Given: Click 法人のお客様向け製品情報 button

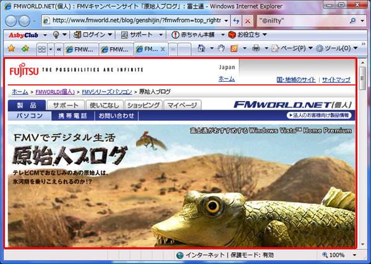Looking at the screenshot, I should tap(319, 115).
